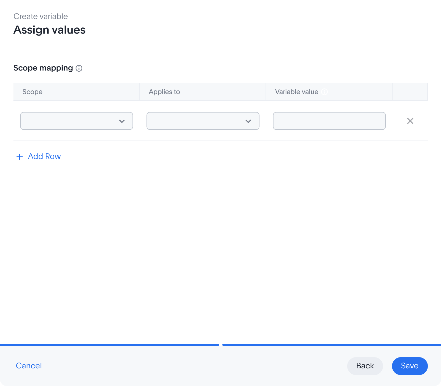The image size is (441, 386).
Task: Click the Cancel link
Action: pos(29,366)
